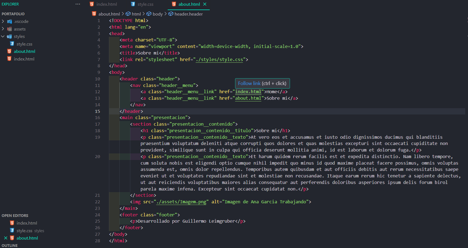The height and width of the screenshot is (248, 468).
Task: Click the 'presentacion__contenido__titulo' class value
Action: pyautogui.click(x=210, y=131)
